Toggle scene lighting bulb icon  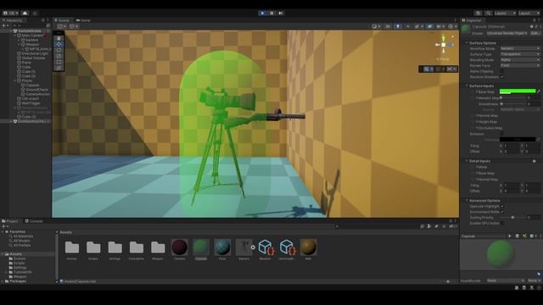398,26
